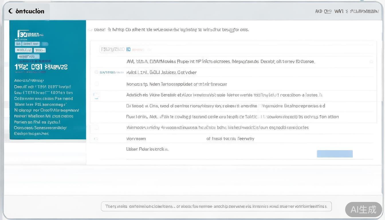Click the second-row left tag in teal sidebar
385x220 pixels.
coord(23,50)
